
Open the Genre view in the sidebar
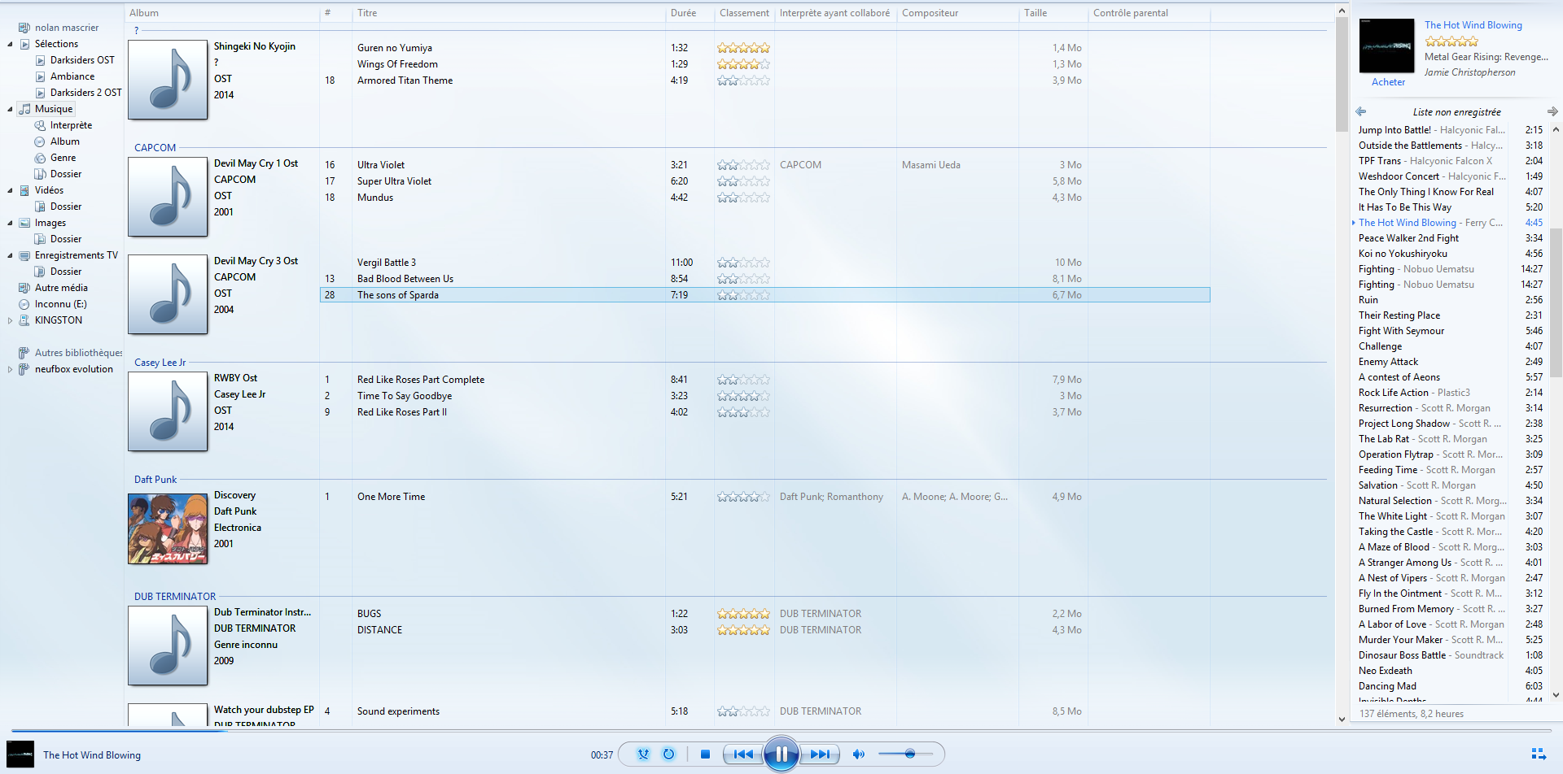point(63,158)
